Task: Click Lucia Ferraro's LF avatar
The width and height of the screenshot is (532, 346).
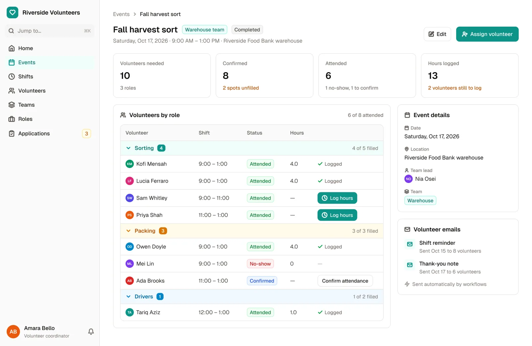Action: [130, 181]
